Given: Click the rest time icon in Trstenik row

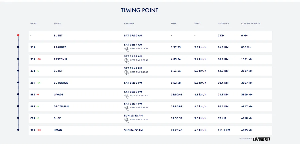Looking at the screenshot, I should (127, 61).
